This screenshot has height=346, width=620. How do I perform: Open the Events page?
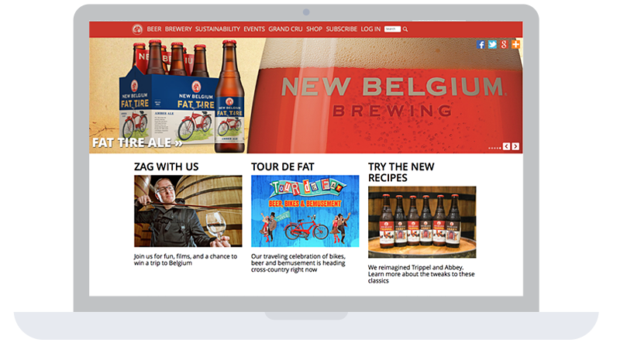(254, 29)
